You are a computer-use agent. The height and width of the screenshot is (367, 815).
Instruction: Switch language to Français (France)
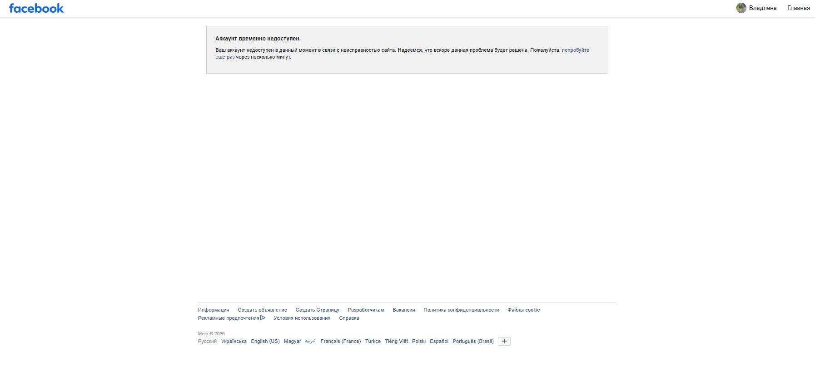[341, 341]
